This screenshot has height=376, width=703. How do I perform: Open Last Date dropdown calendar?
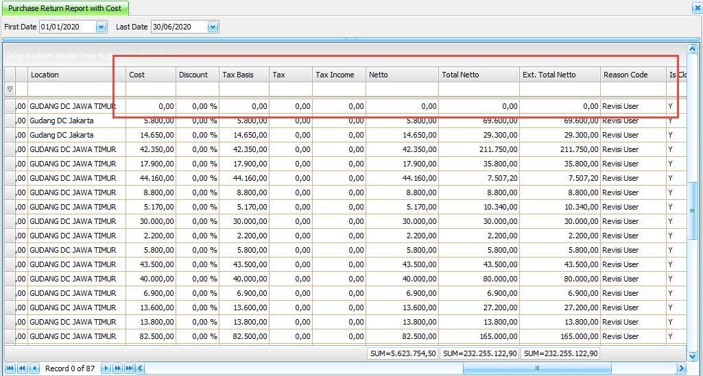pos(213,27)
